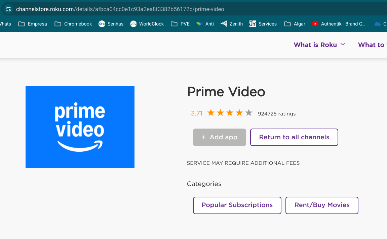The width and height of the screenshot is (387, 239).
Task: Open the Anti bookmark
Action: click(x=205, y=24)
